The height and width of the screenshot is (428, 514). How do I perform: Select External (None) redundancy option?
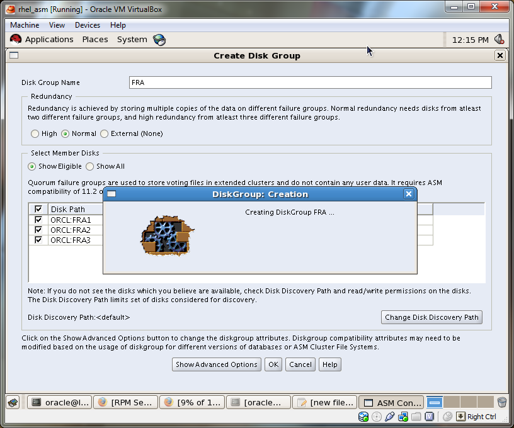click(x=104, y=133)
